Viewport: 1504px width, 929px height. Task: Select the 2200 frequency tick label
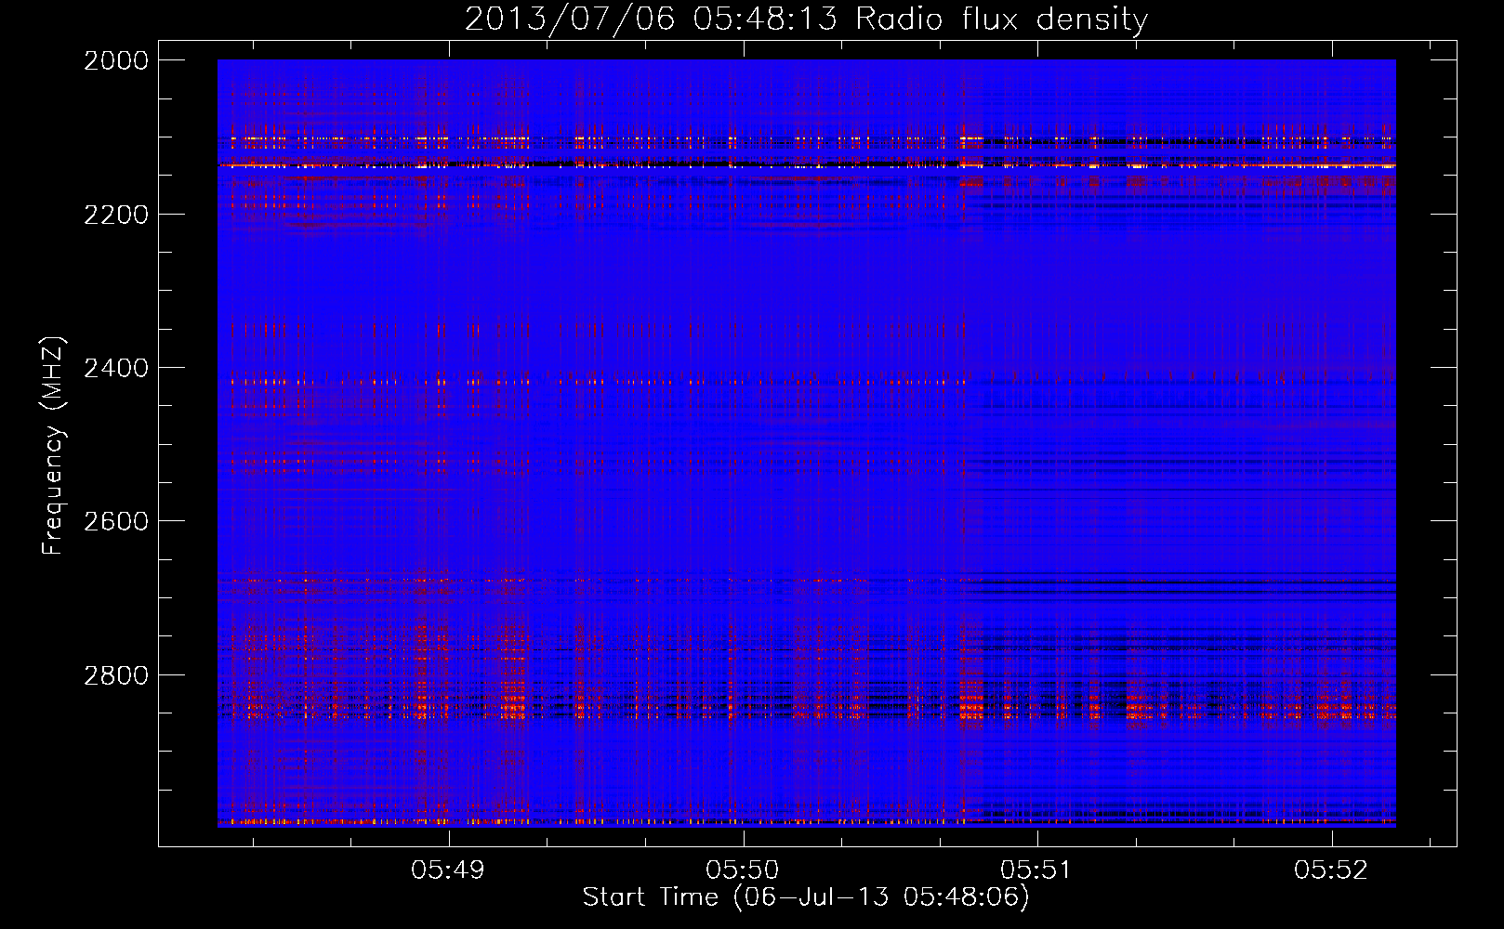(116, 214)
